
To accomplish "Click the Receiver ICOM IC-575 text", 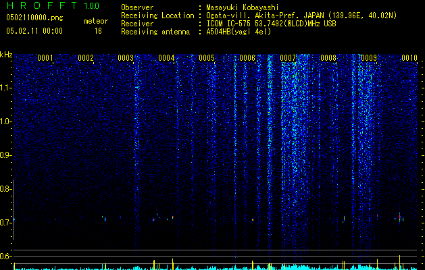I will tap(271, 24).
